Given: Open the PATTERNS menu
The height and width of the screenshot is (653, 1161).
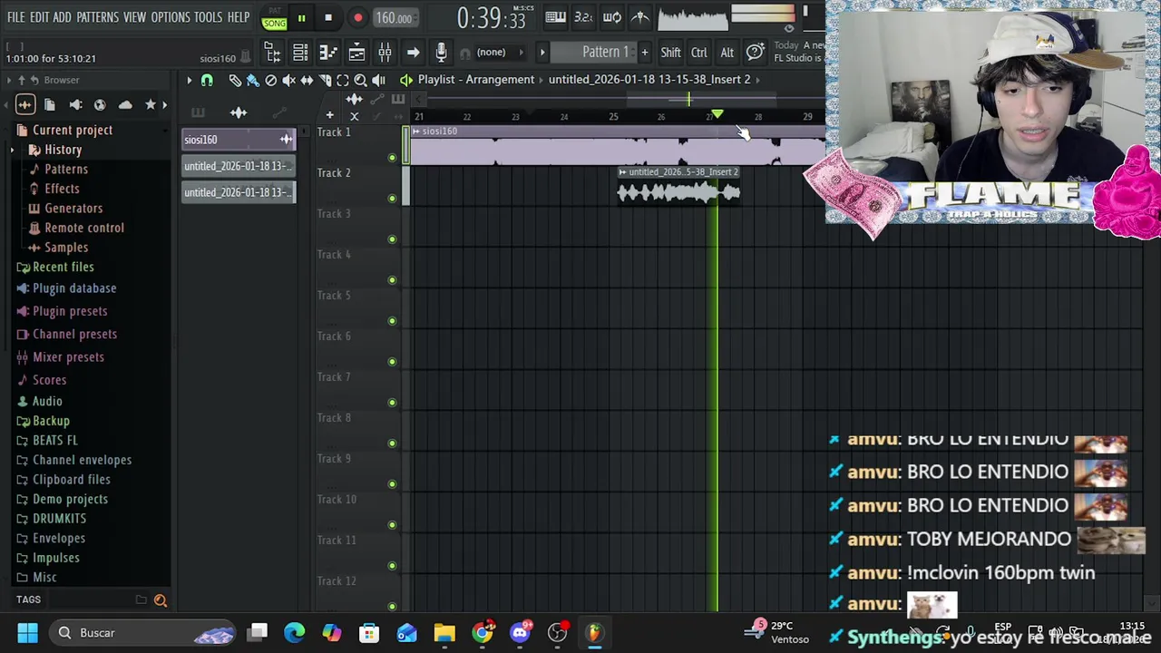Looking at the screenshot, I should [97, 17].
